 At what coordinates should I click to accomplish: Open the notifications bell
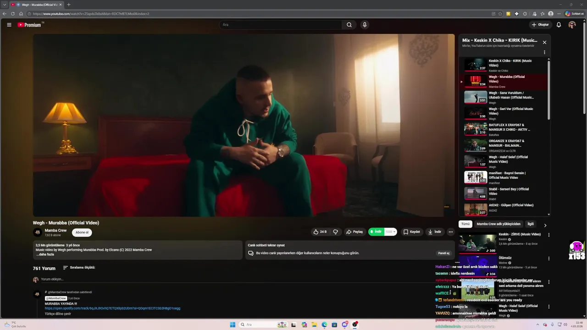[559, 25]
